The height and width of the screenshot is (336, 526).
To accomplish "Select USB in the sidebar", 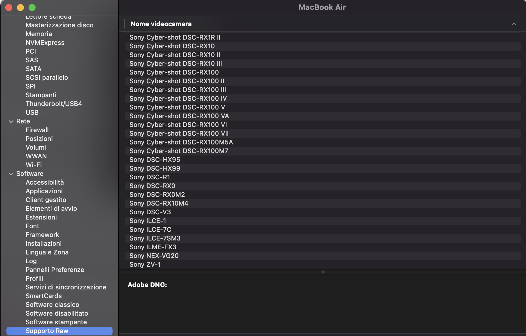I will point(32,113).
